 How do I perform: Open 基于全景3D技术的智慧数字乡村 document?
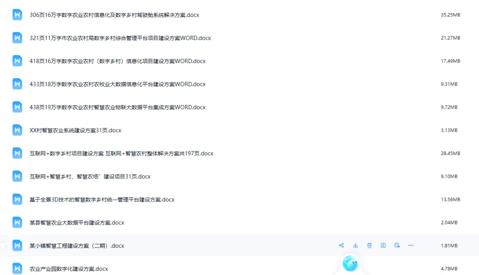click(x=102, y=200)
